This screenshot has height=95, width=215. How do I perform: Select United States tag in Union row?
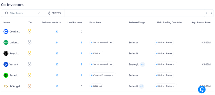pos(164,42)
